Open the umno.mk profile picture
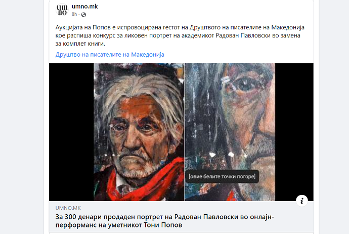Image resolution: width=349 pixels, height=234 pixels. 62,10
